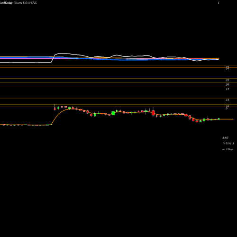Click the white indicator line's plateau after its jump
Image resolution: width=237 pixels, height=237 pixels.
click(x=63, y=54)
